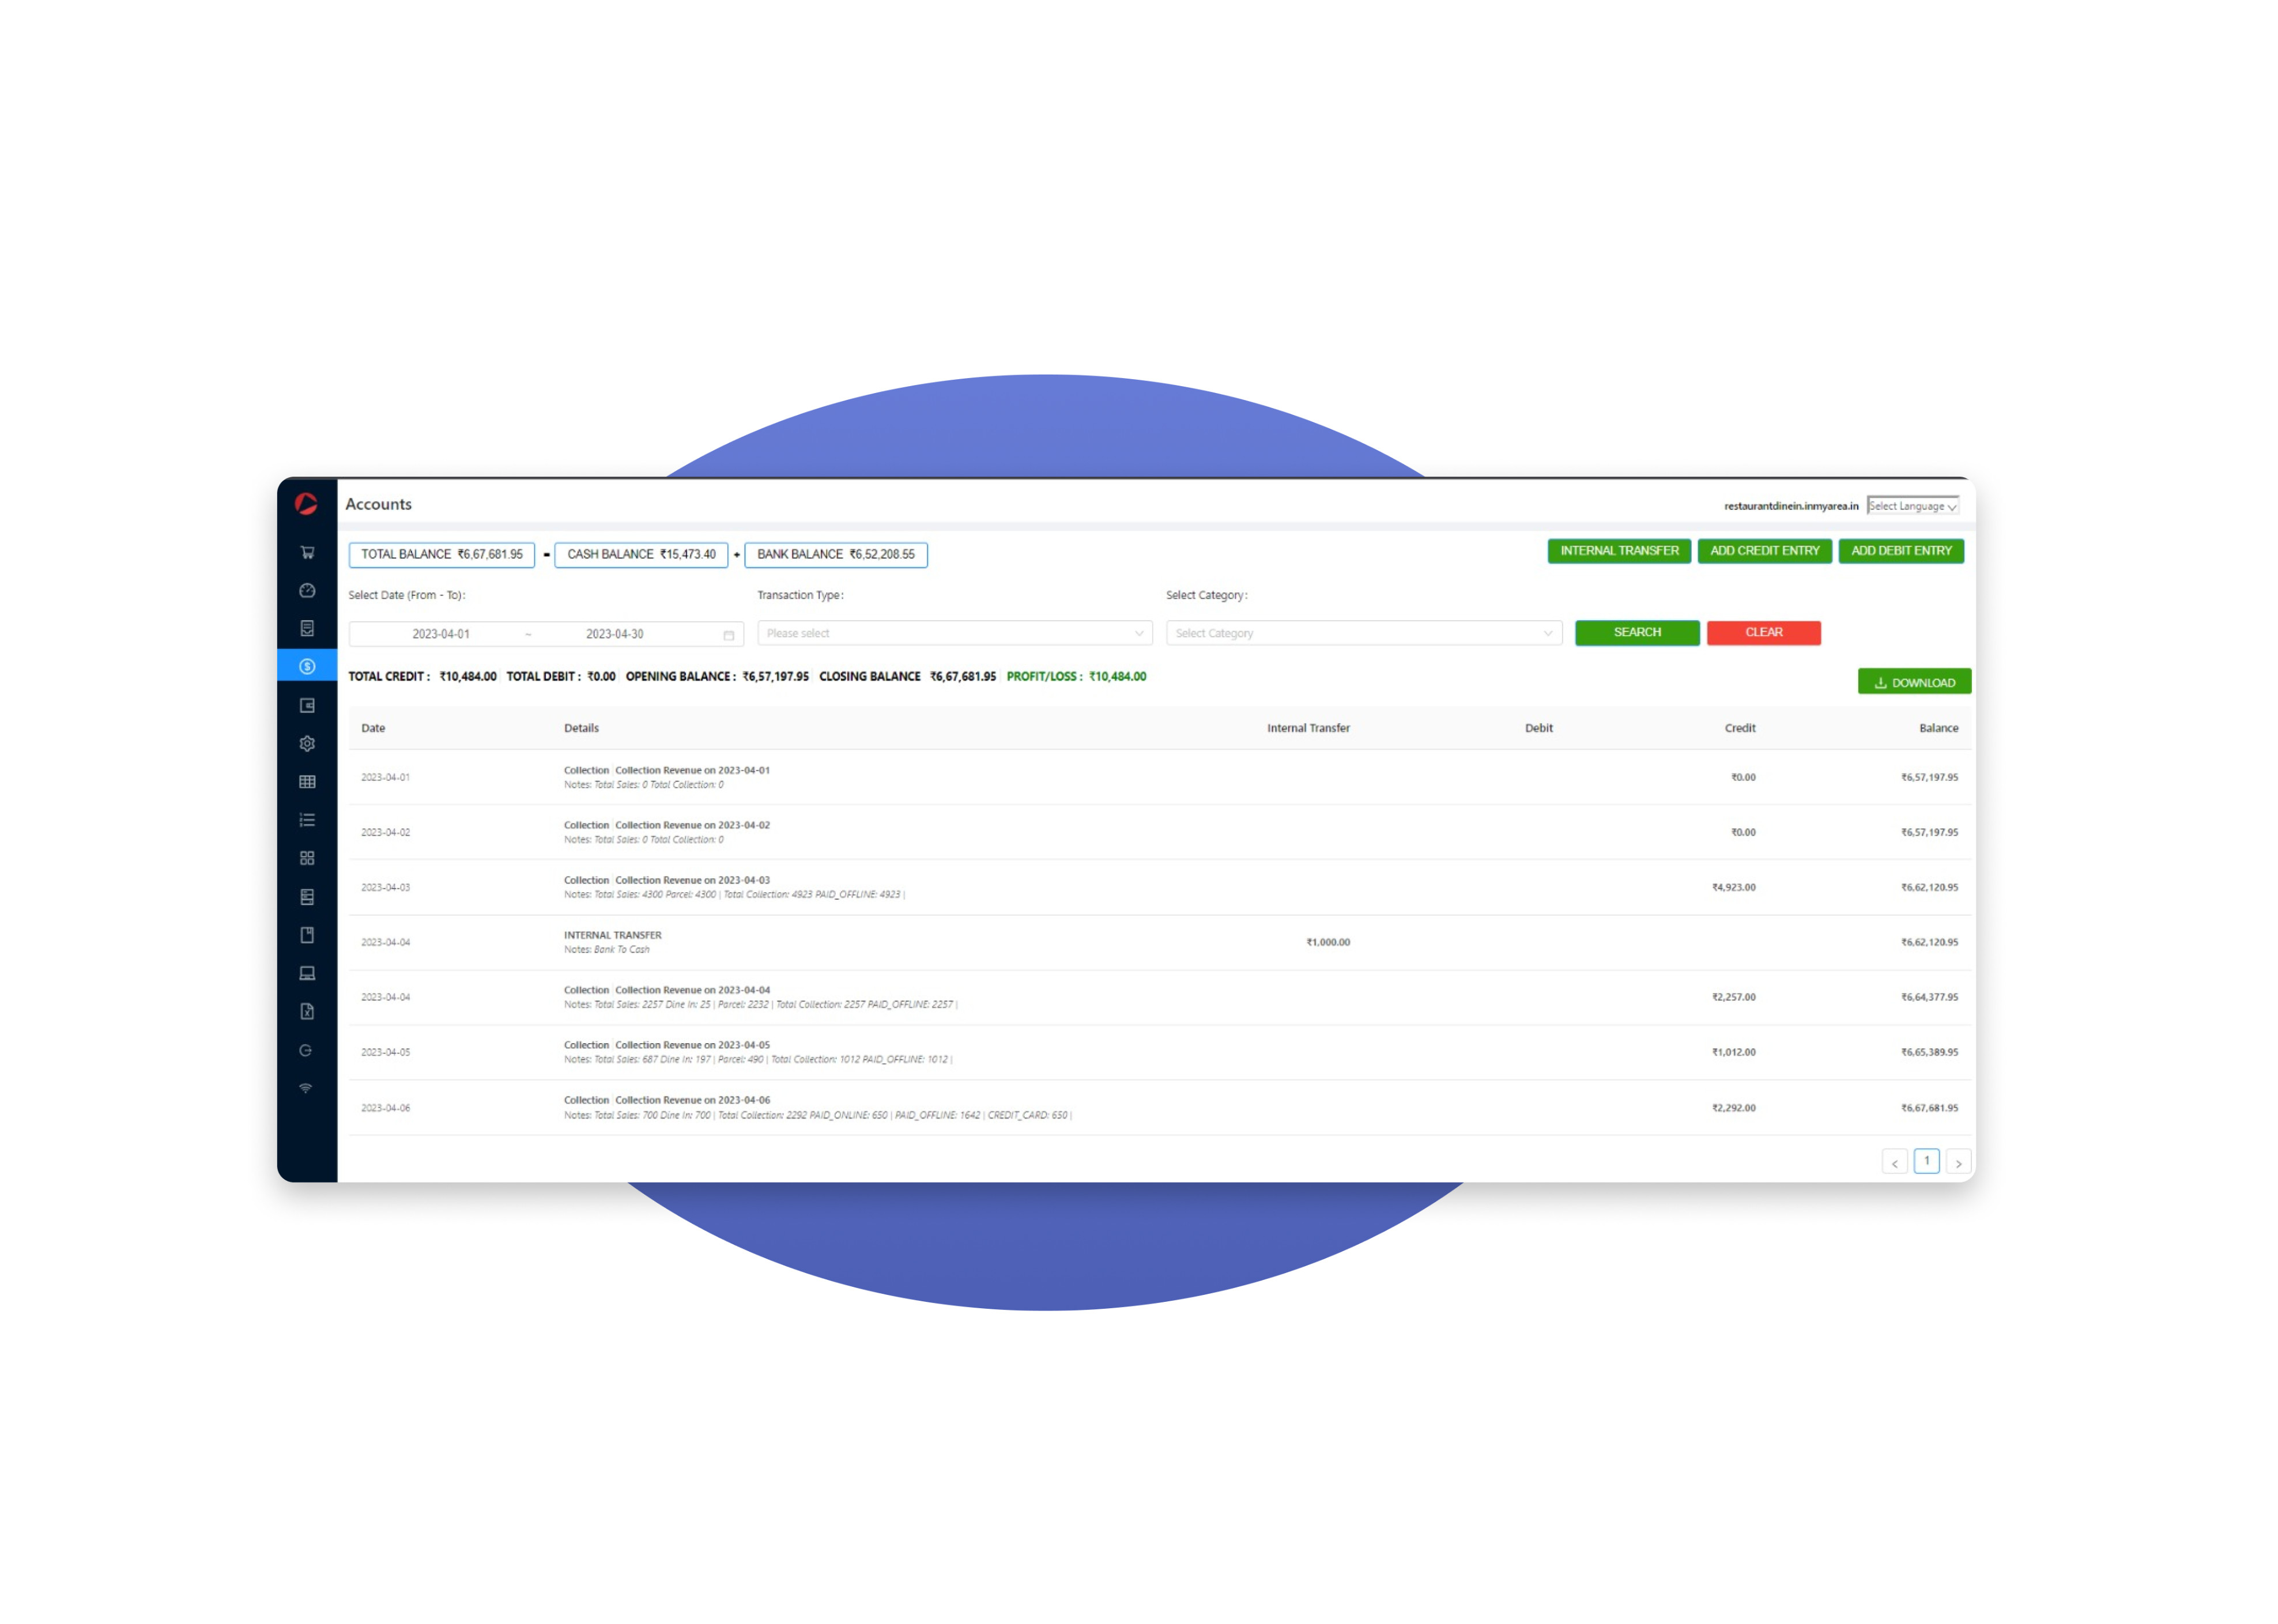This screenshot has height=1624, width=2278.
Task: Click the Details column header
Action: (581, 728)
